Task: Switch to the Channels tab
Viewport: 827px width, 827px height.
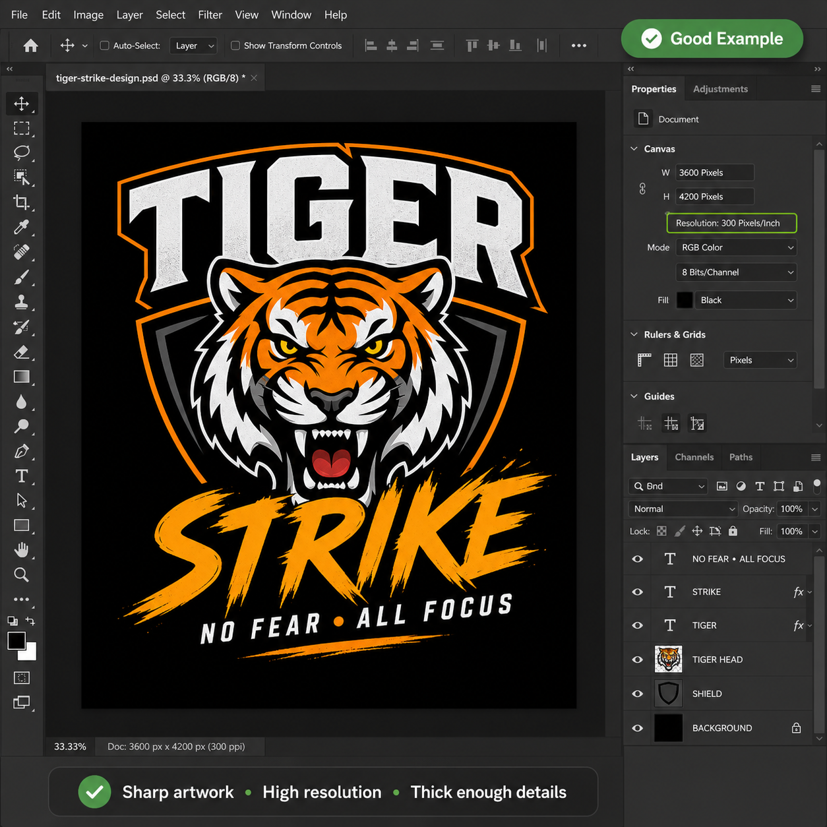Action: 694,457
